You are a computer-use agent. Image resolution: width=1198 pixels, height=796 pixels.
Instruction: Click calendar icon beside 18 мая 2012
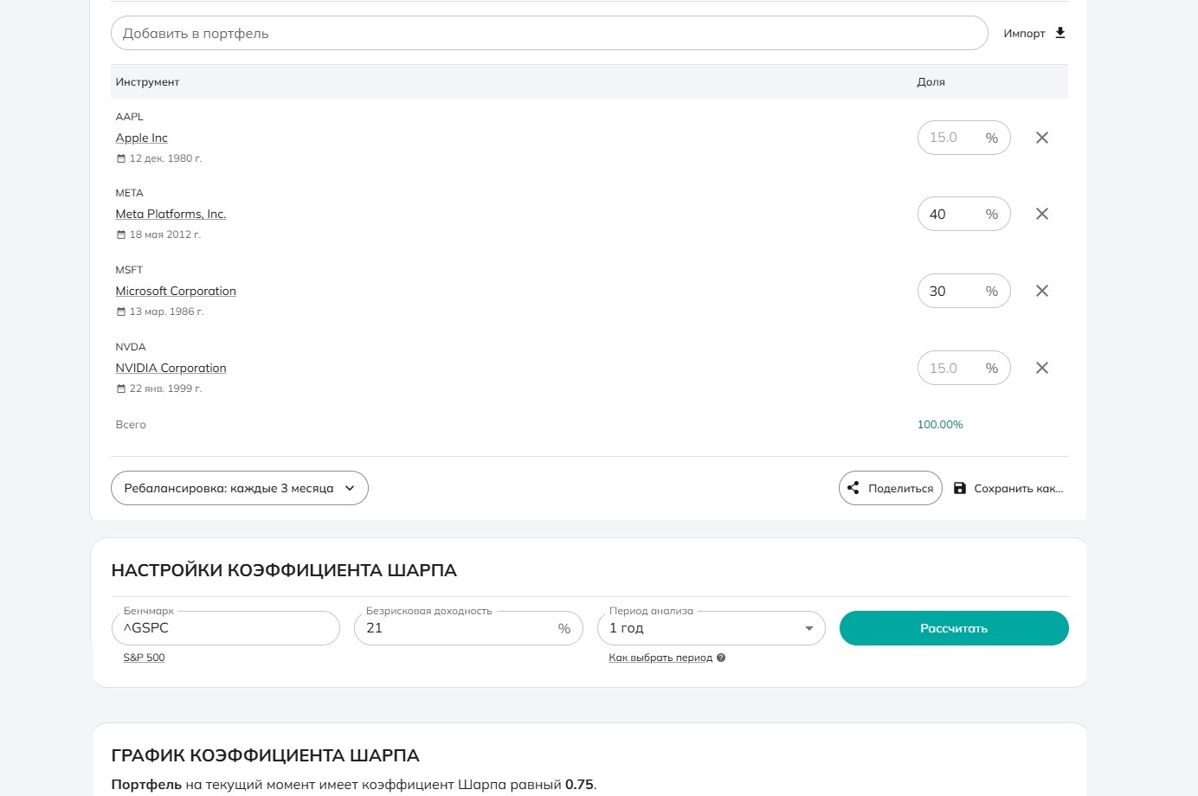(121, 234)
